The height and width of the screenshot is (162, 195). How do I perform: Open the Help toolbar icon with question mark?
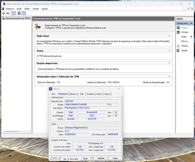[19, 13]
